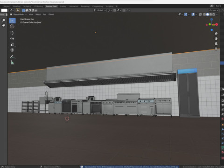Set selection mode to new selection

pyautogui.click(x=24, y=10)
